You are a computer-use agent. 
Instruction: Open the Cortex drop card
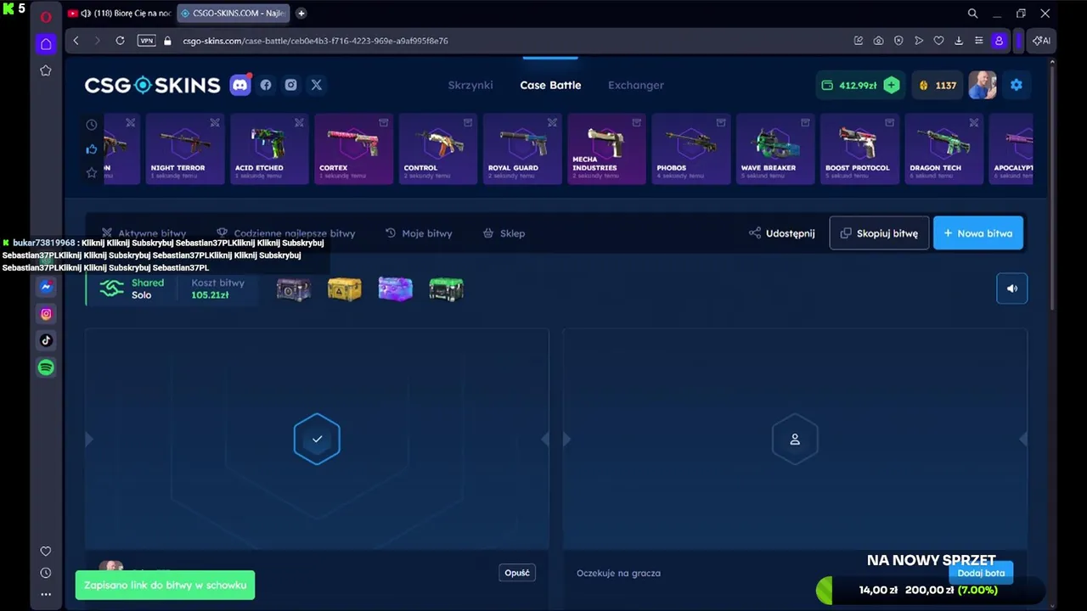[x=353, y=149]
